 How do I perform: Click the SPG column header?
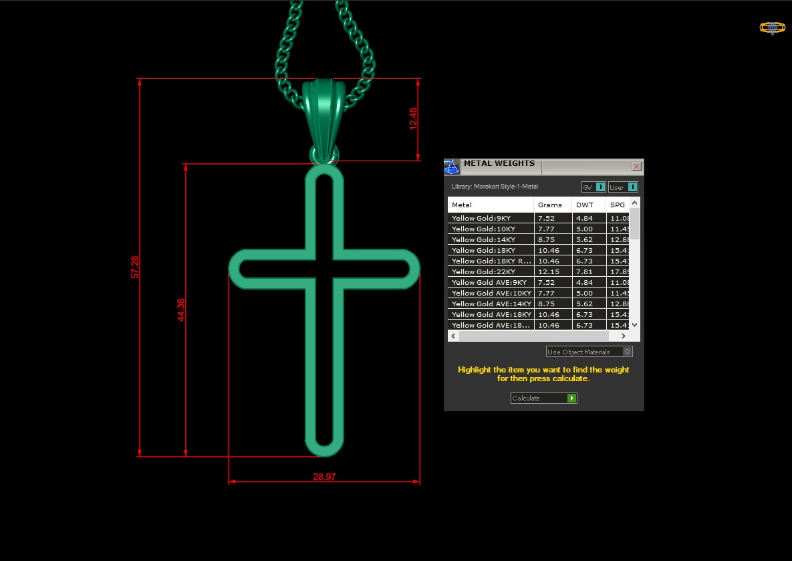click(618, 205)
